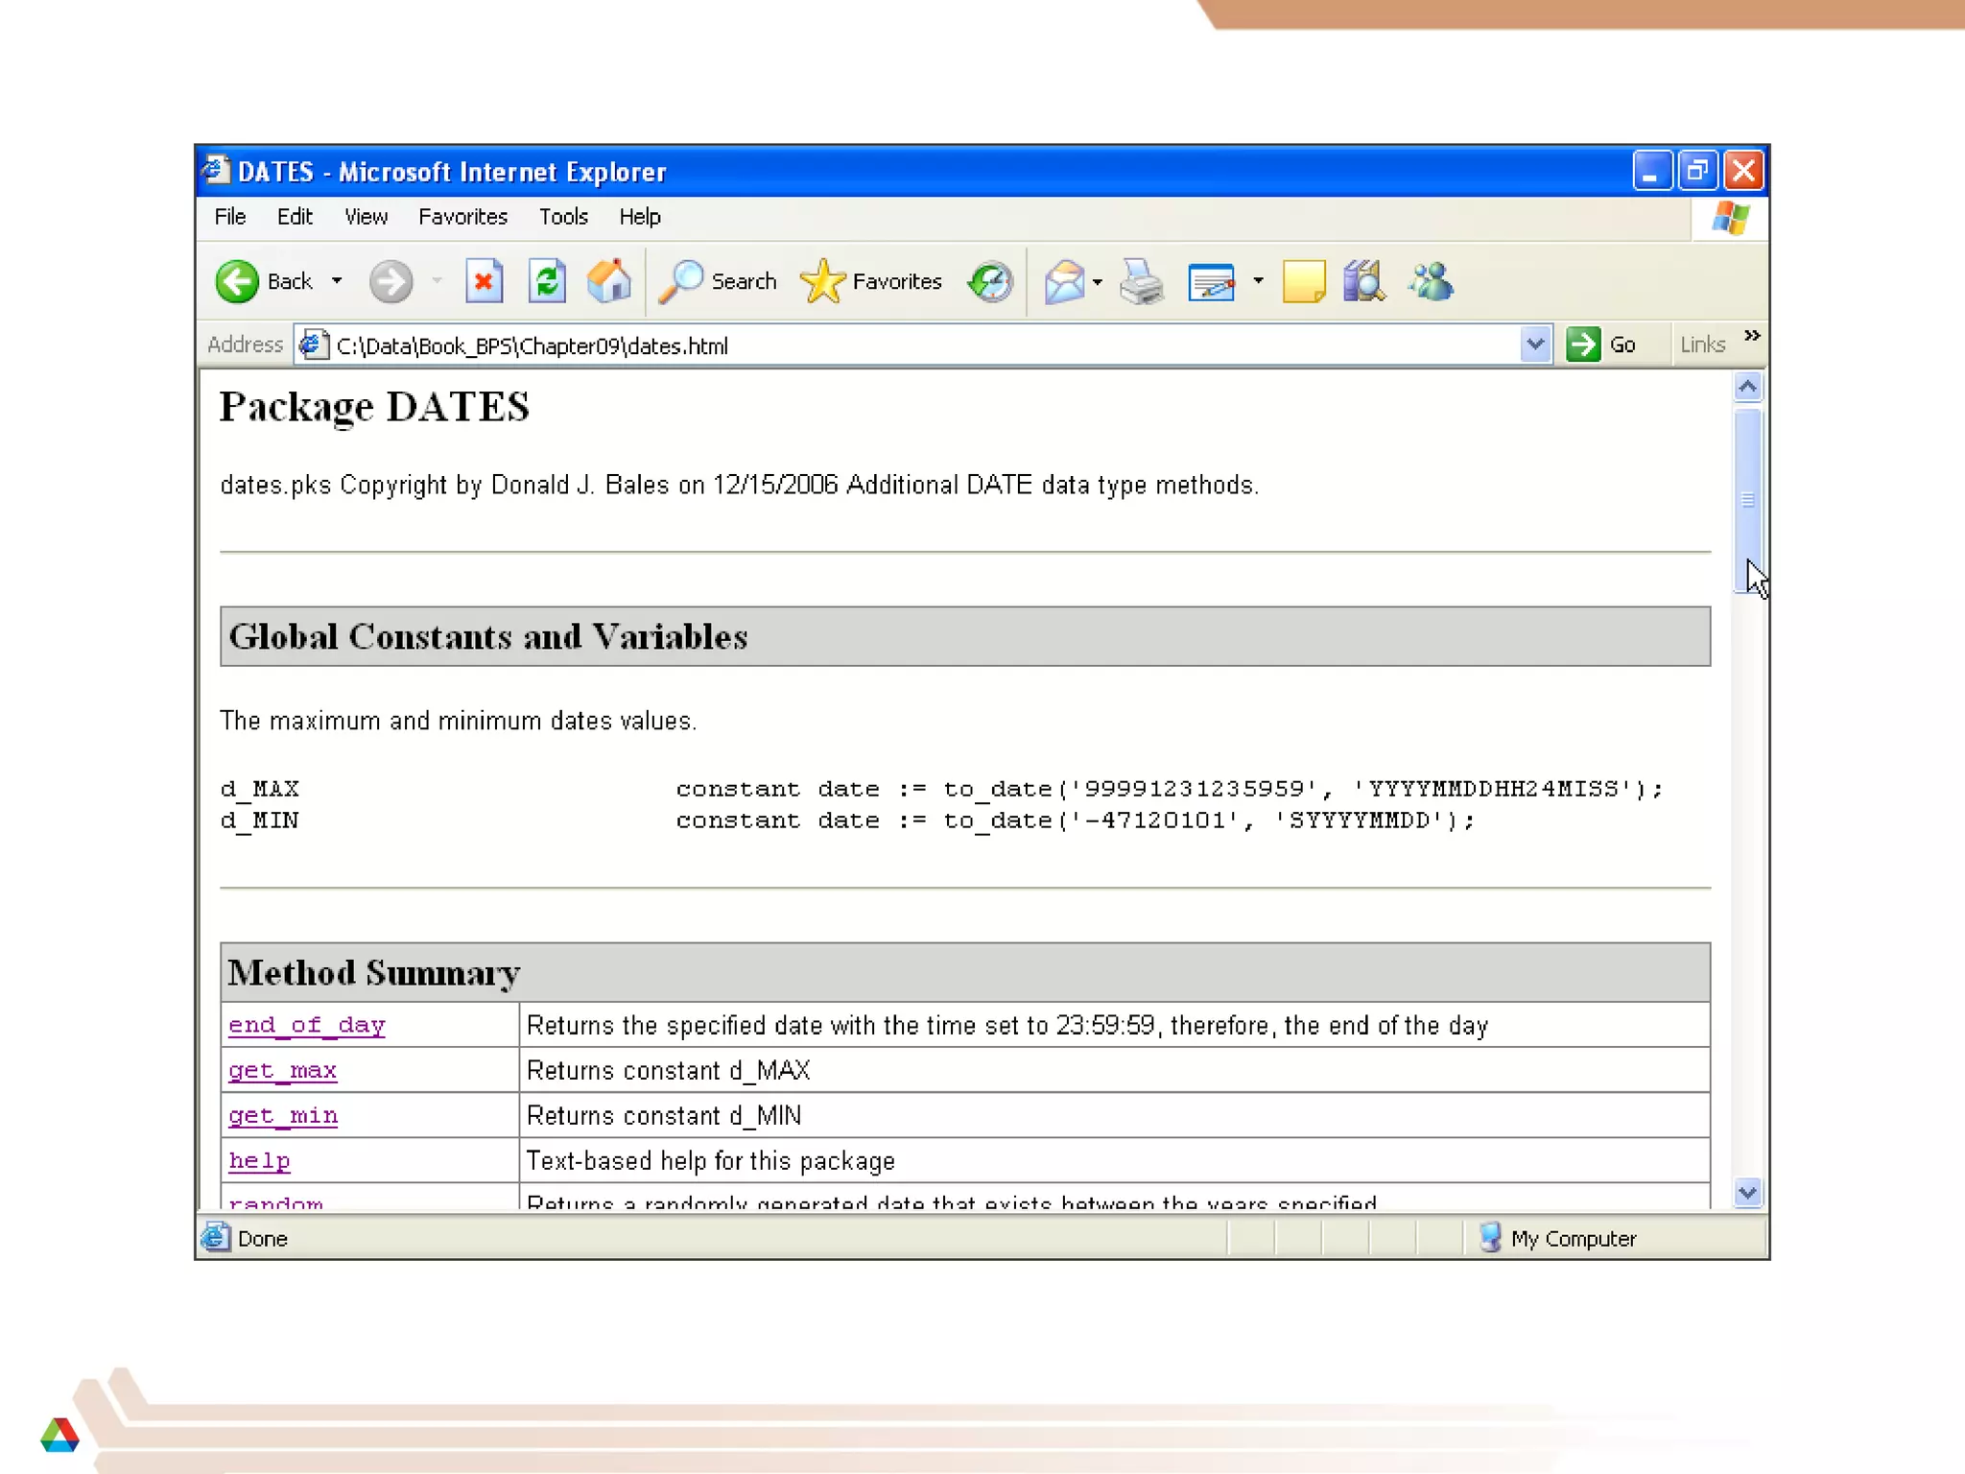1965x1474 pixels.
Task: Click the Windows flag logo icon
Action: 1732,219
